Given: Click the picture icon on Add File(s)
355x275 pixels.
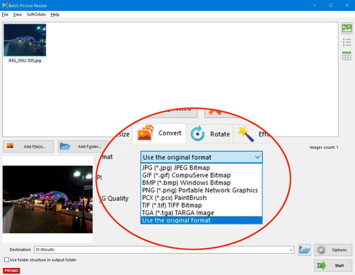Looking at the screenshot, I should pos(10,146).
